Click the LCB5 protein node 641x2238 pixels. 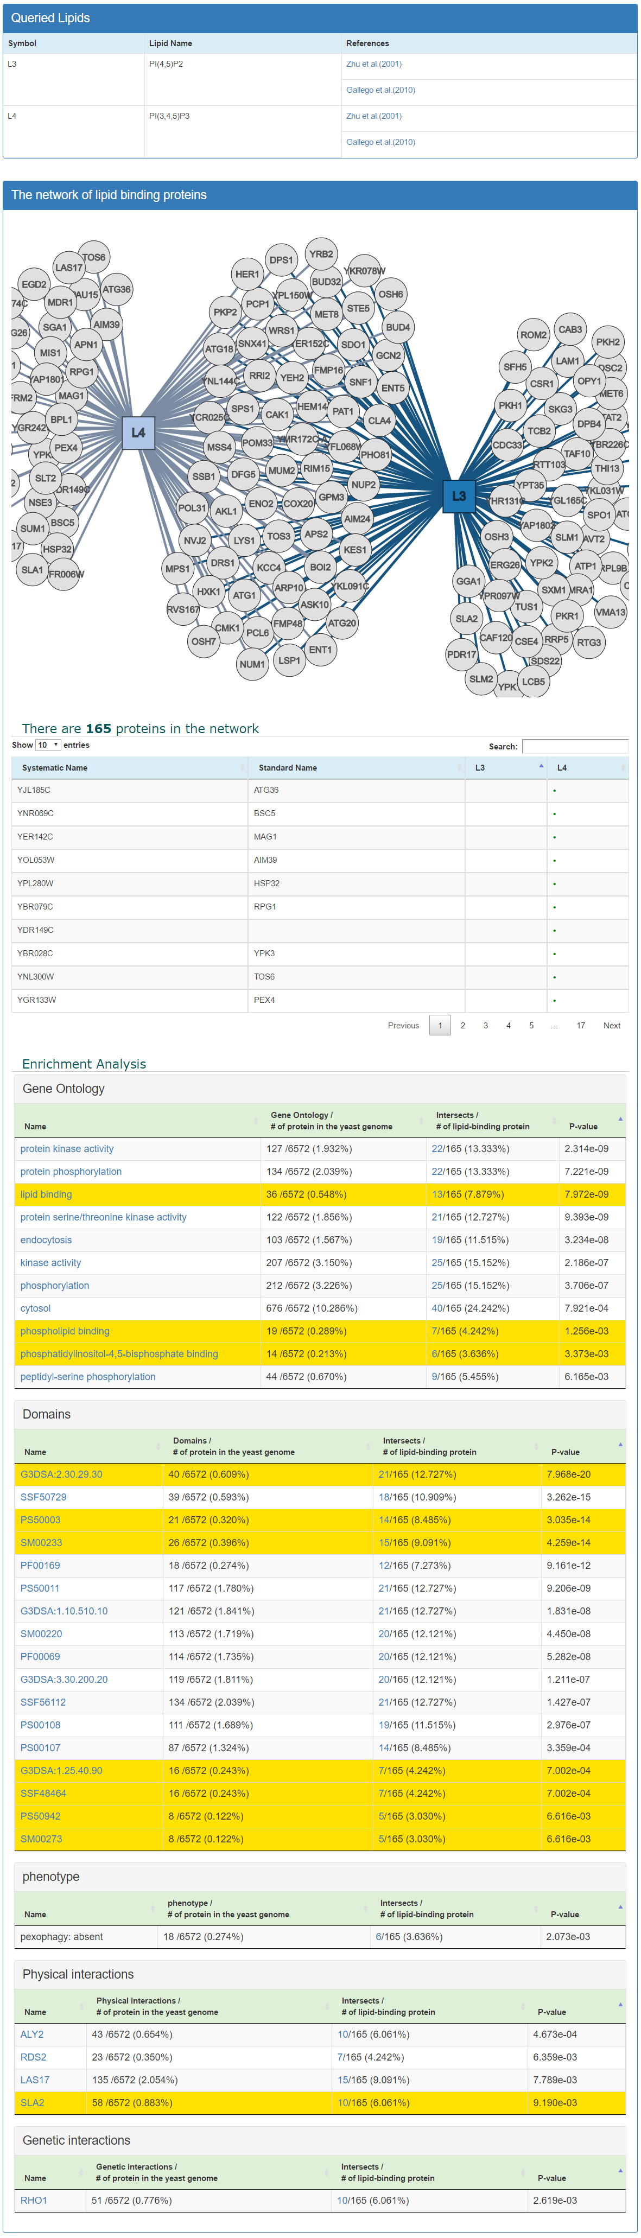pos(534,682)
